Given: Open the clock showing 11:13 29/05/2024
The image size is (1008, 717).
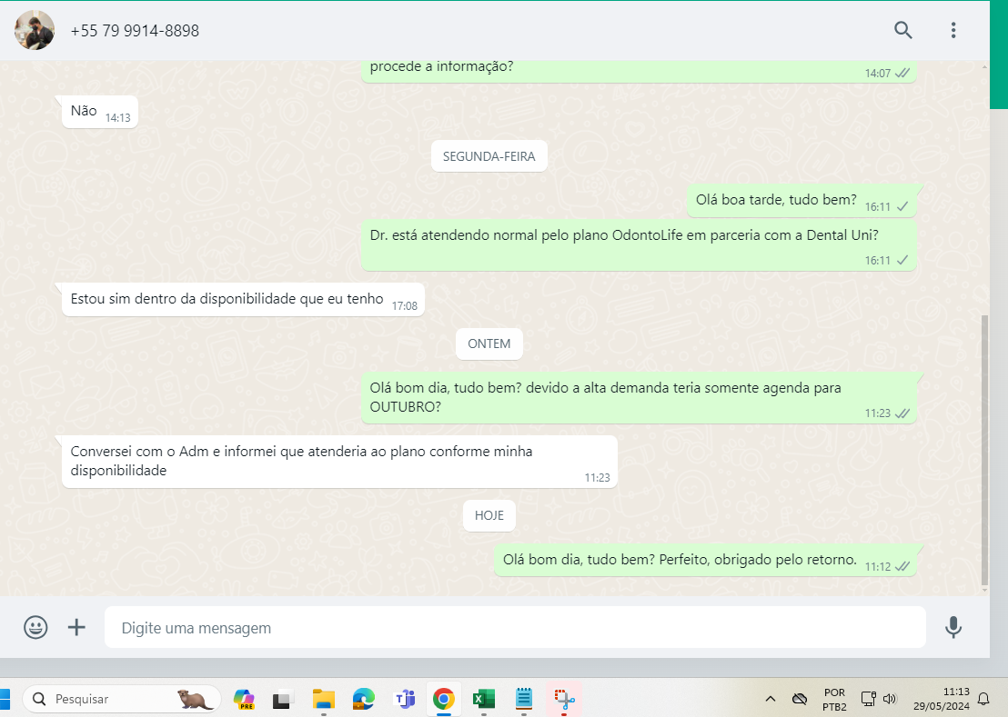Looking at the screenshot, I should coord(942,699).
